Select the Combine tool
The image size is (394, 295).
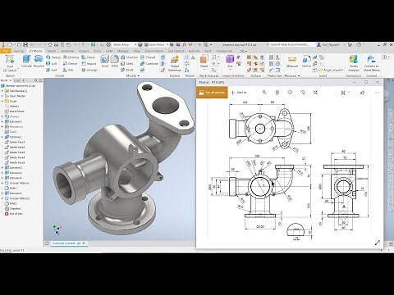tap(149, 64)
